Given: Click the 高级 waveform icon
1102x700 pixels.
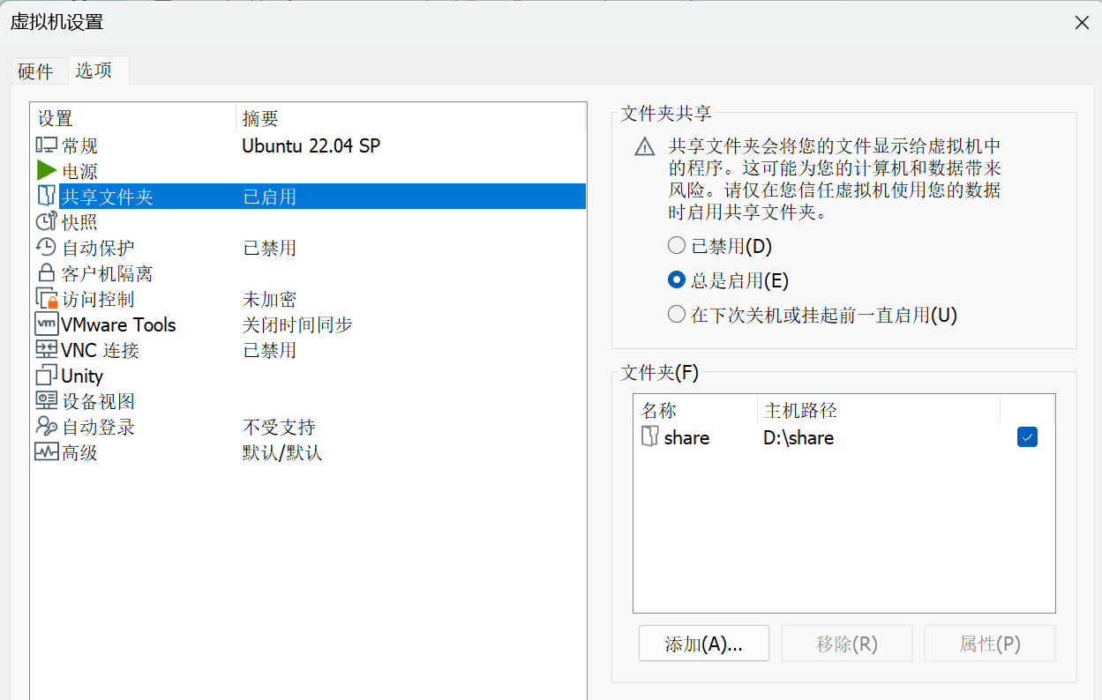Looking at the screenshot, I should (x=46, y=452).
